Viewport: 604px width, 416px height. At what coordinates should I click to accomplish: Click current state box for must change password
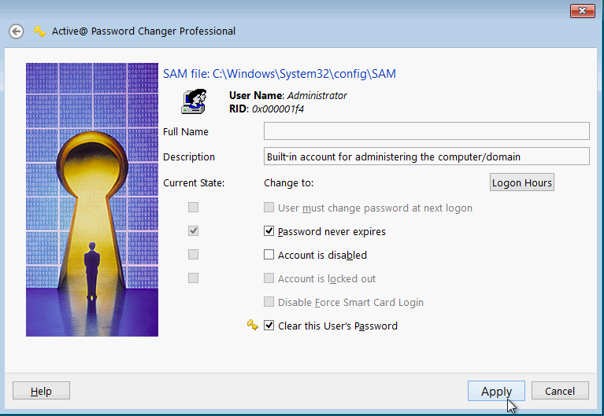coord(194,208)
